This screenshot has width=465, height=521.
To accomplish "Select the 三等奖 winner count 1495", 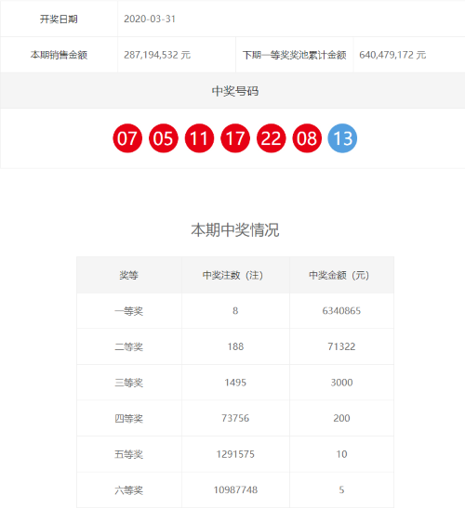I will click(235, 383).
